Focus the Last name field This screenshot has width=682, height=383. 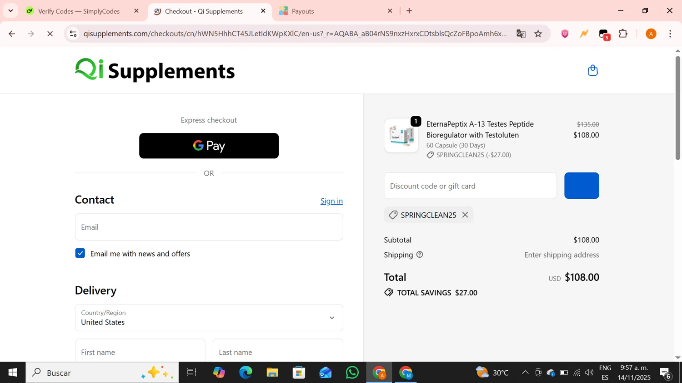point(278,350)
